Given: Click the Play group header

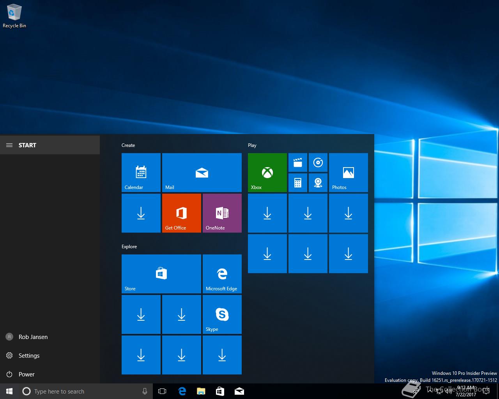Looking at the screenshot, I should (252, 145).
